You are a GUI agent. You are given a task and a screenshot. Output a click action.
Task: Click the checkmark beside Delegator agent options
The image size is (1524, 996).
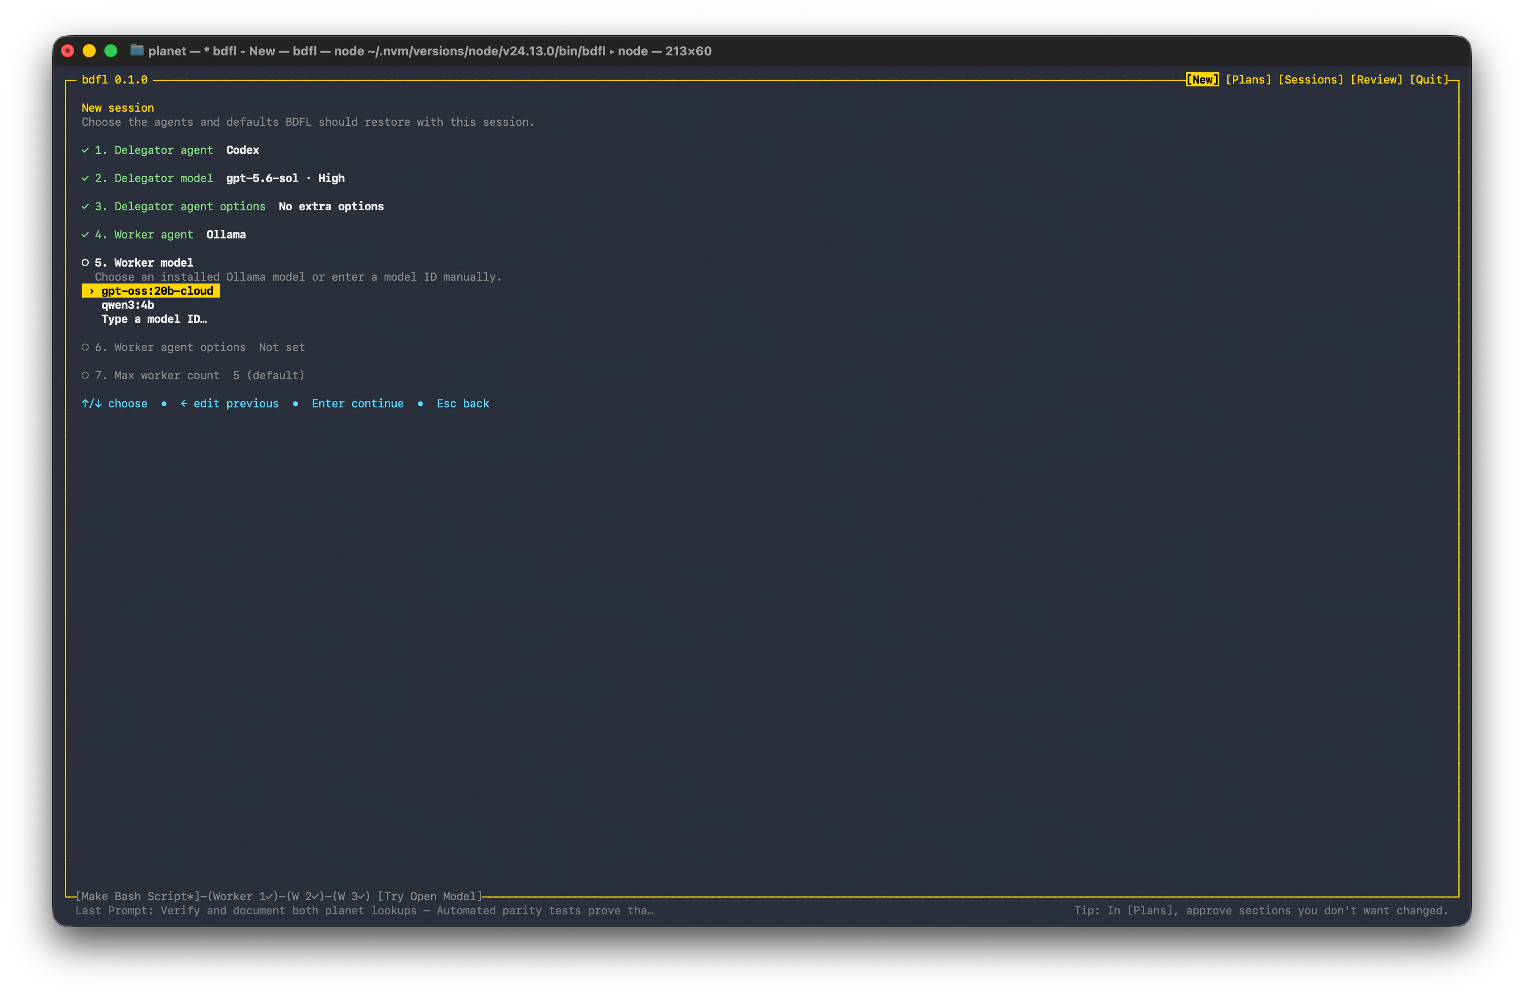click(85, 206)
